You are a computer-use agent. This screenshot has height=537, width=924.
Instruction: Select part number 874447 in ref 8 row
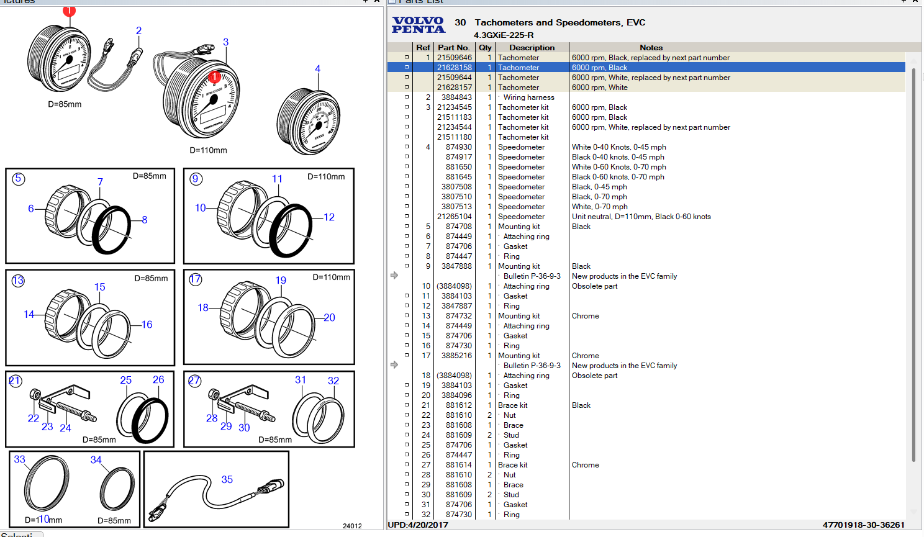459,256
